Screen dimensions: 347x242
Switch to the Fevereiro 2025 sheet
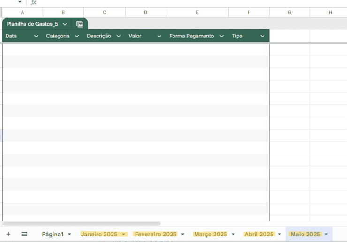[156, 234]
